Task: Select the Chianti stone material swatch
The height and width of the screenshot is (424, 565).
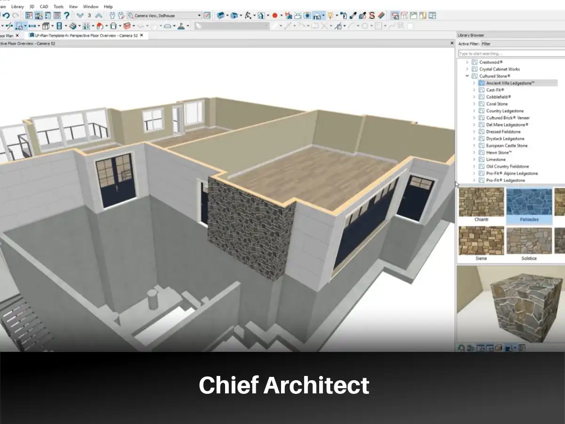Action: [x=481, y=205]
